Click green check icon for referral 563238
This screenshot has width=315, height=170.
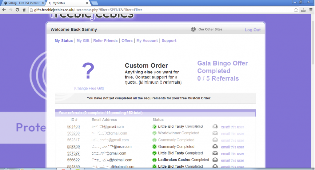tap(154, 133)
